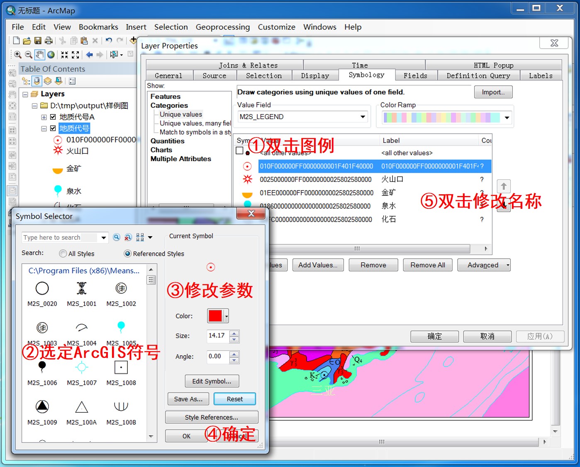Click the Angle value field

coord(218,357)
